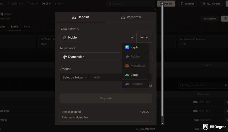
Task: Click the Rabby wallet icon
Action: [x=127, y=57]
